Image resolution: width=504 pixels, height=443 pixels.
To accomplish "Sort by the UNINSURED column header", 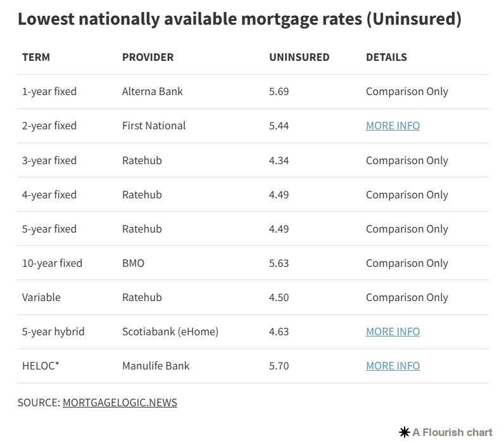I will [x=299, y=57].
